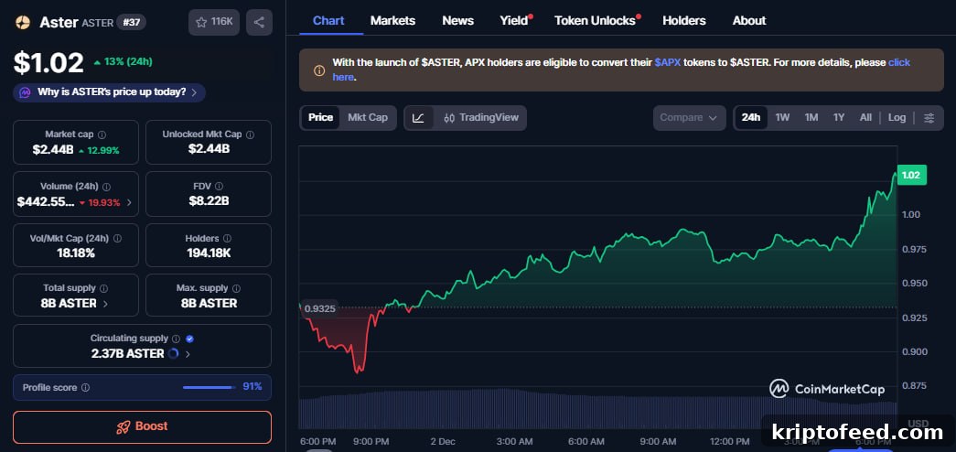Open the Token Unlocks tab

pyautogui.click(x=595, y=21)
